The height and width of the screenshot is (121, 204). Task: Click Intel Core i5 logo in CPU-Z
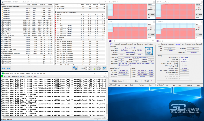149,51
